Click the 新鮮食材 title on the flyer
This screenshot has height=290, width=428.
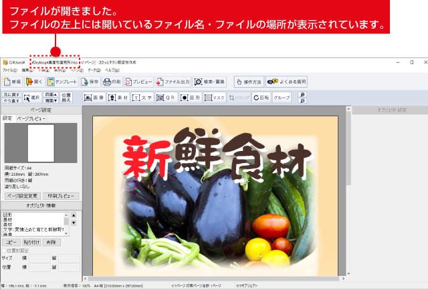point(217,154)
